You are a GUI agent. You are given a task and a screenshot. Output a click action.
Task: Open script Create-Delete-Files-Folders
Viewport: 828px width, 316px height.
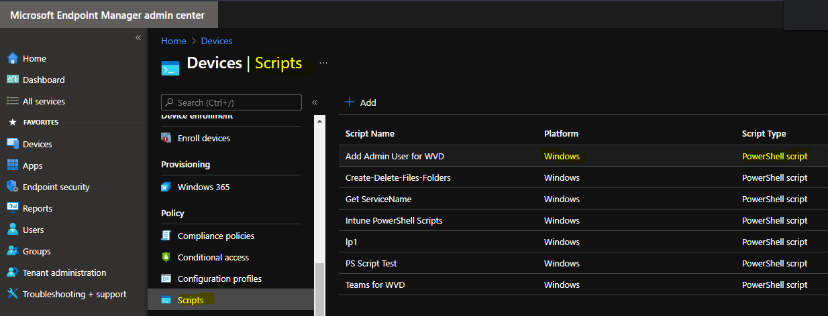pos(398,177)
